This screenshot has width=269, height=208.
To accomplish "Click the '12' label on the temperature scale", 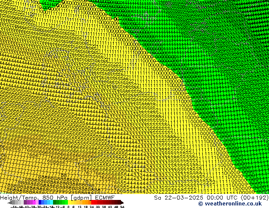I will point(79,207).
